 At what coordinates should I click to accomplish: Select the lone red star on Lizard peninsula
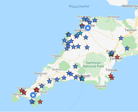click(x=40, y=102)
